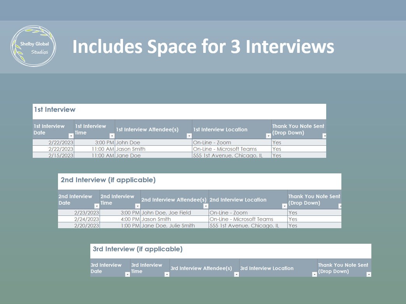Click the 3rd Interview Location column header

click(x=278, y=268)
